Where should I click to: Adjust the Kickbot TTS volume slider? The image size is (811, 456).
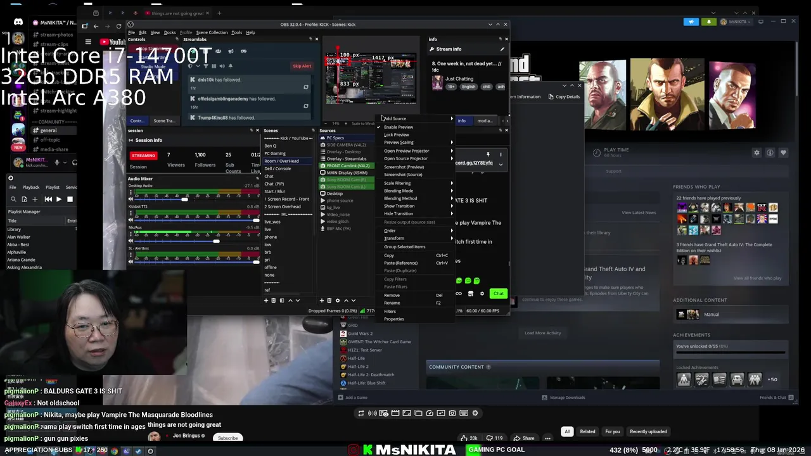pos(256,220)
